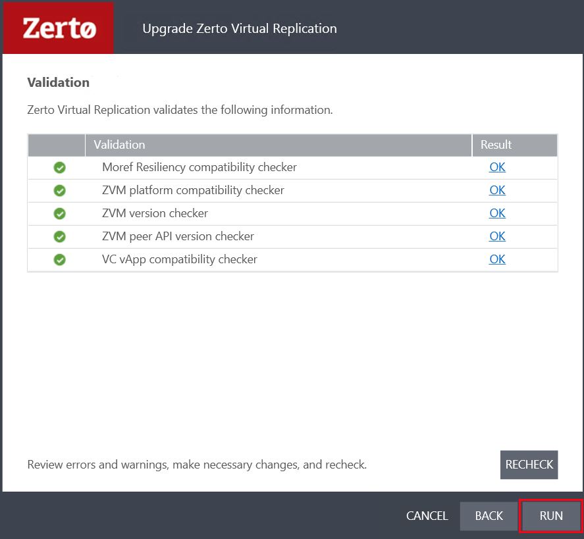Open OK result for ZVM peer API version checker

497,236
